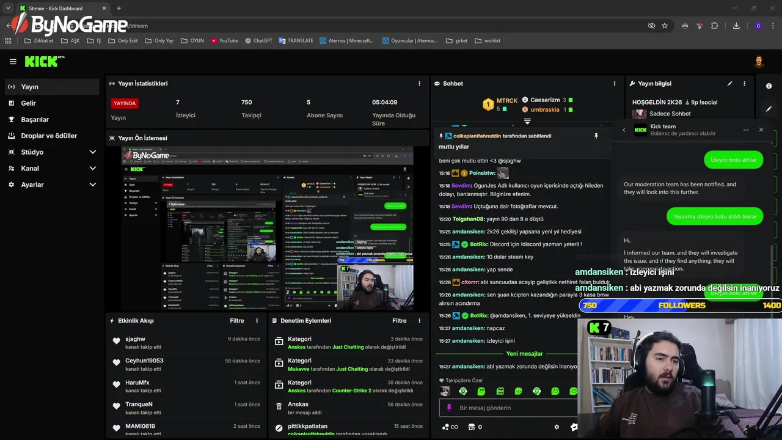The height and width of the screenshot is (440, 782).
Task: Open the TRANSLATE bookmark
Action: (296, 41)
